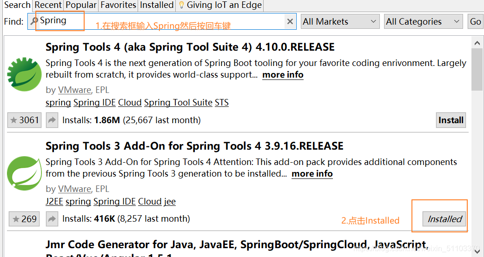484x257 pixels.
Task: Open the Search tab
Action: tap(17, 5)
